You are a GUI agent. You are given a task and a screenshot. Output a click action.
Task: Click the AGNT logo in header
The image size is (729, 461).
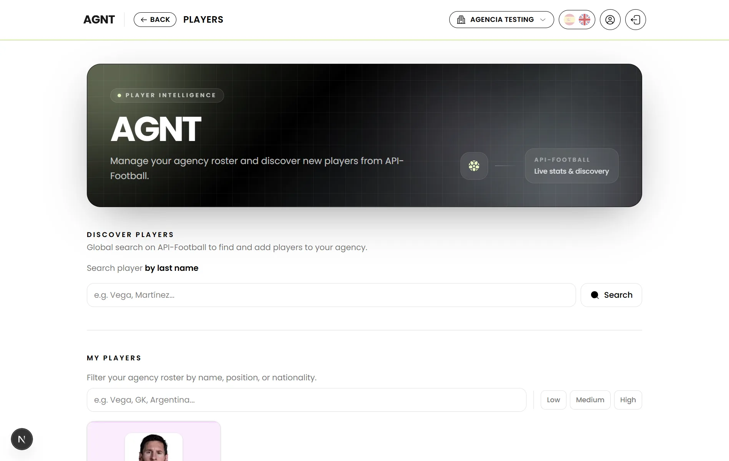[99, 20]
